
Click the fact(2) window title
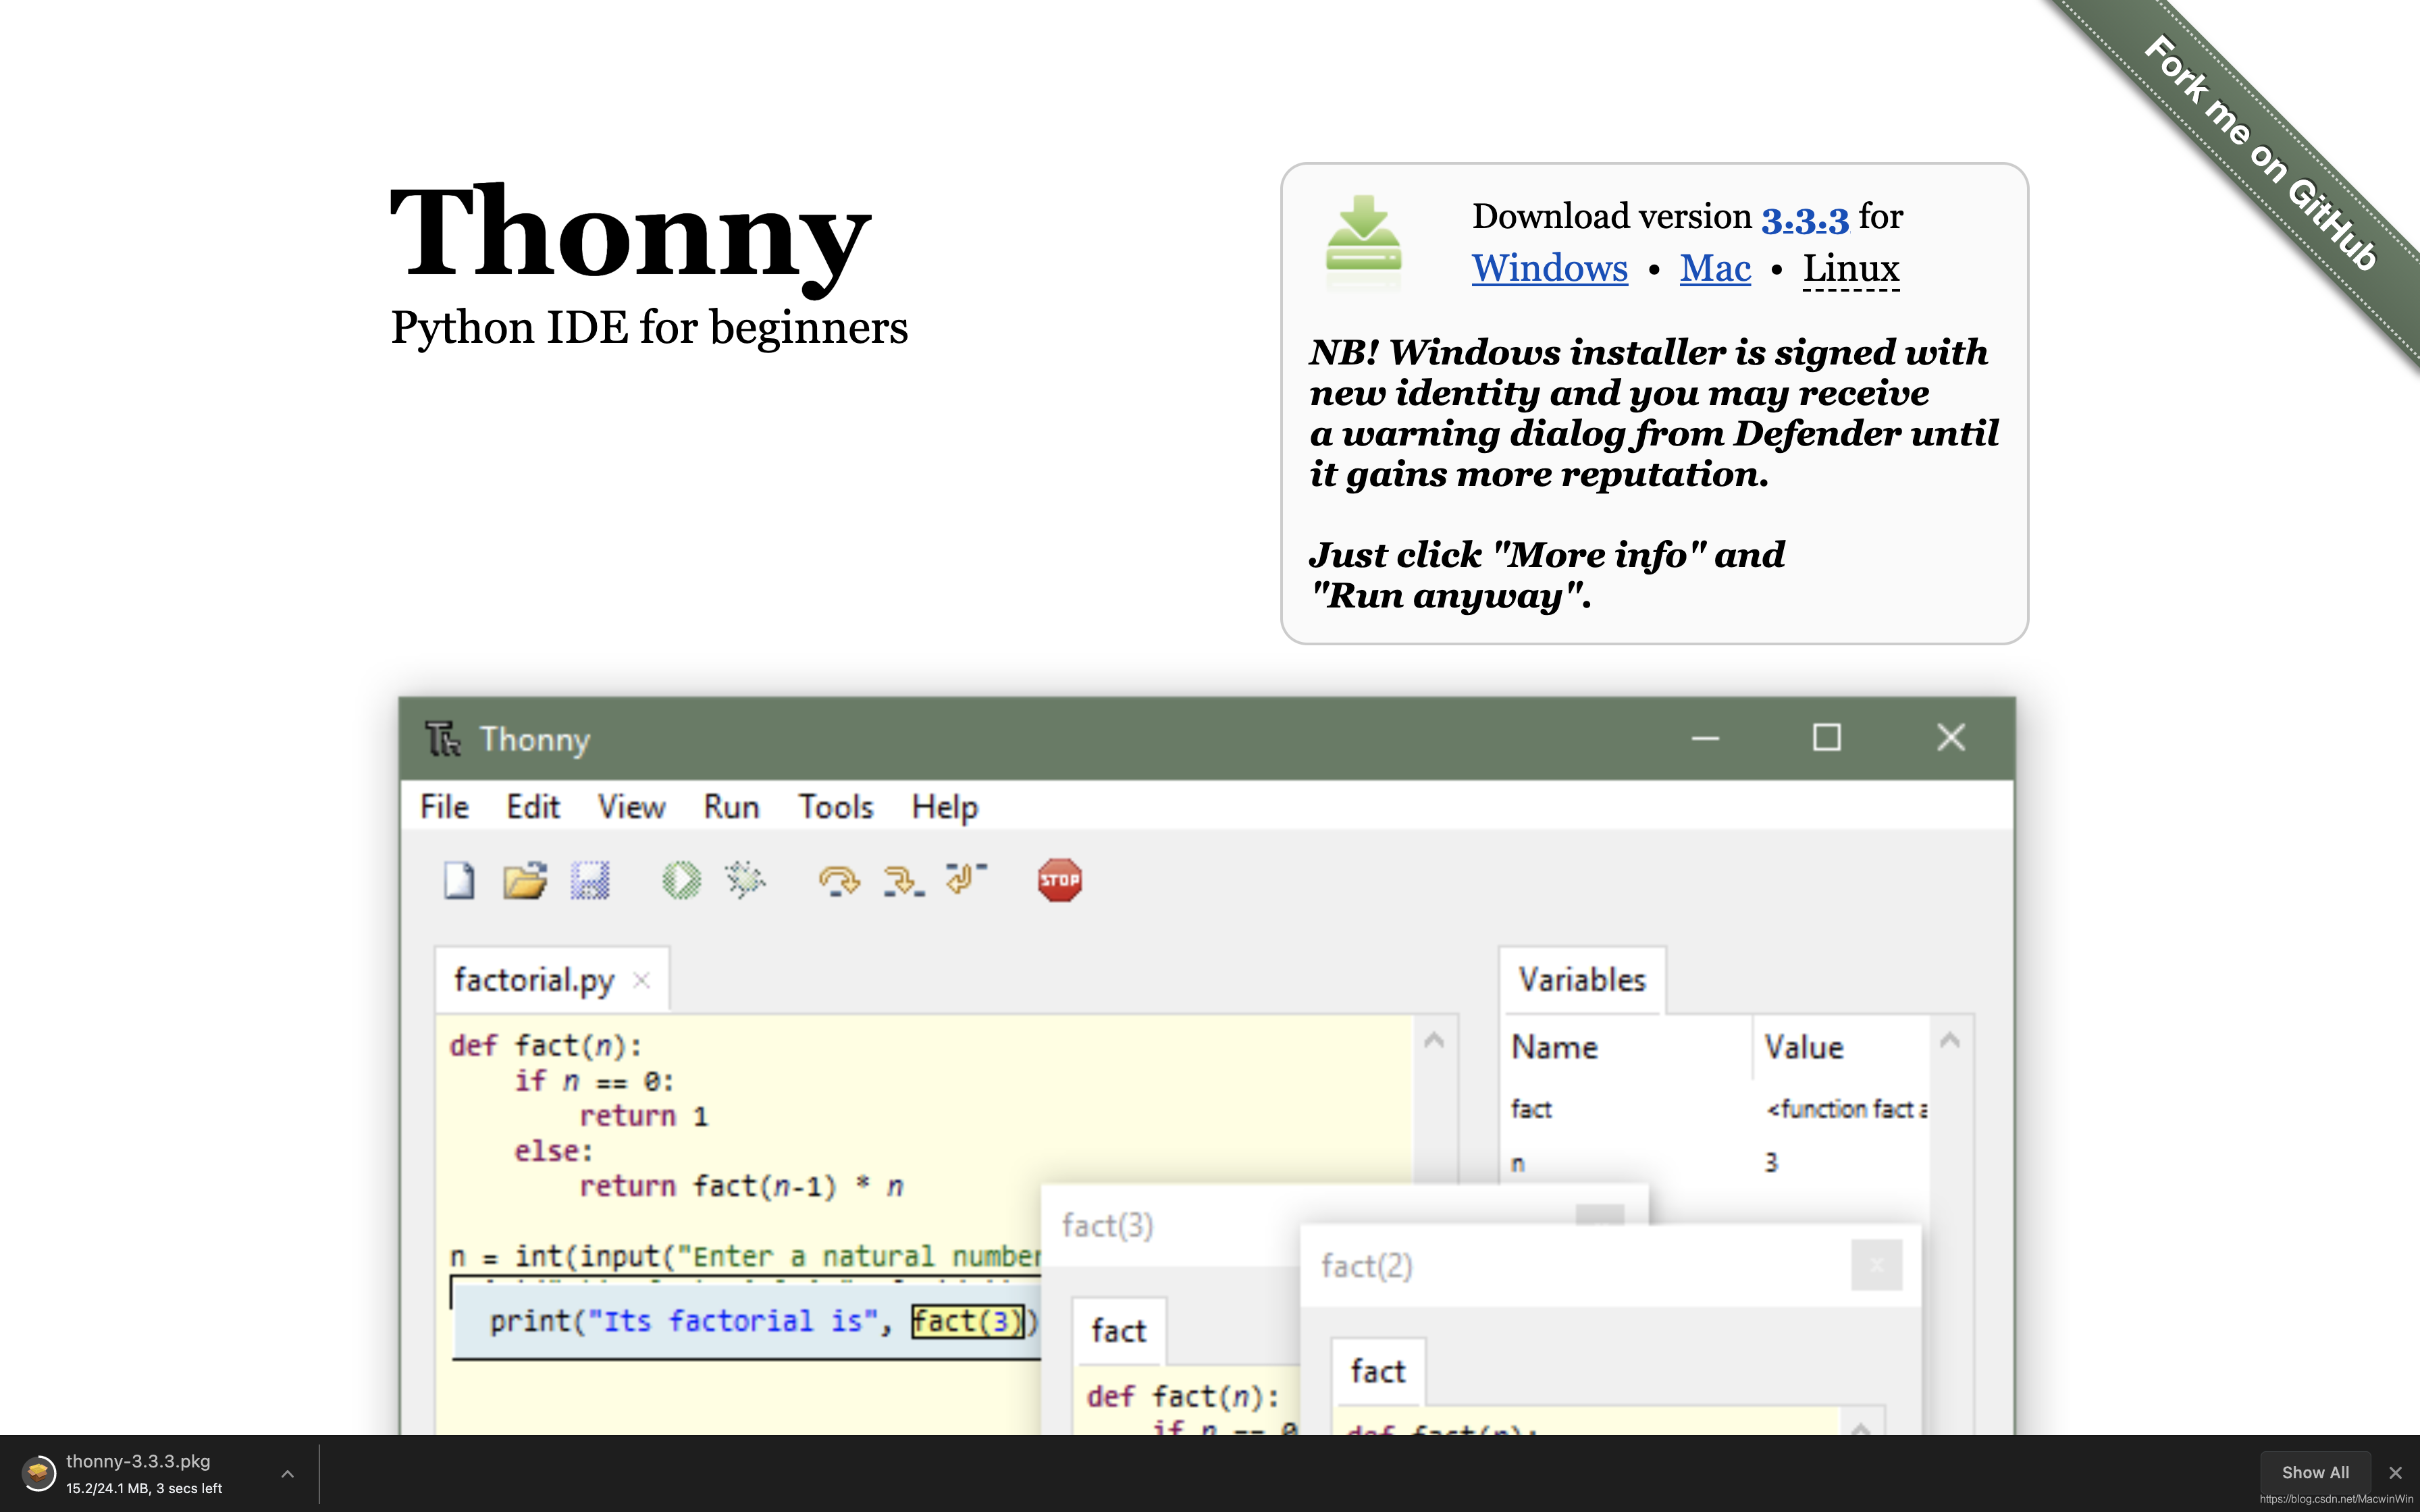(x=1366, y=1266)
